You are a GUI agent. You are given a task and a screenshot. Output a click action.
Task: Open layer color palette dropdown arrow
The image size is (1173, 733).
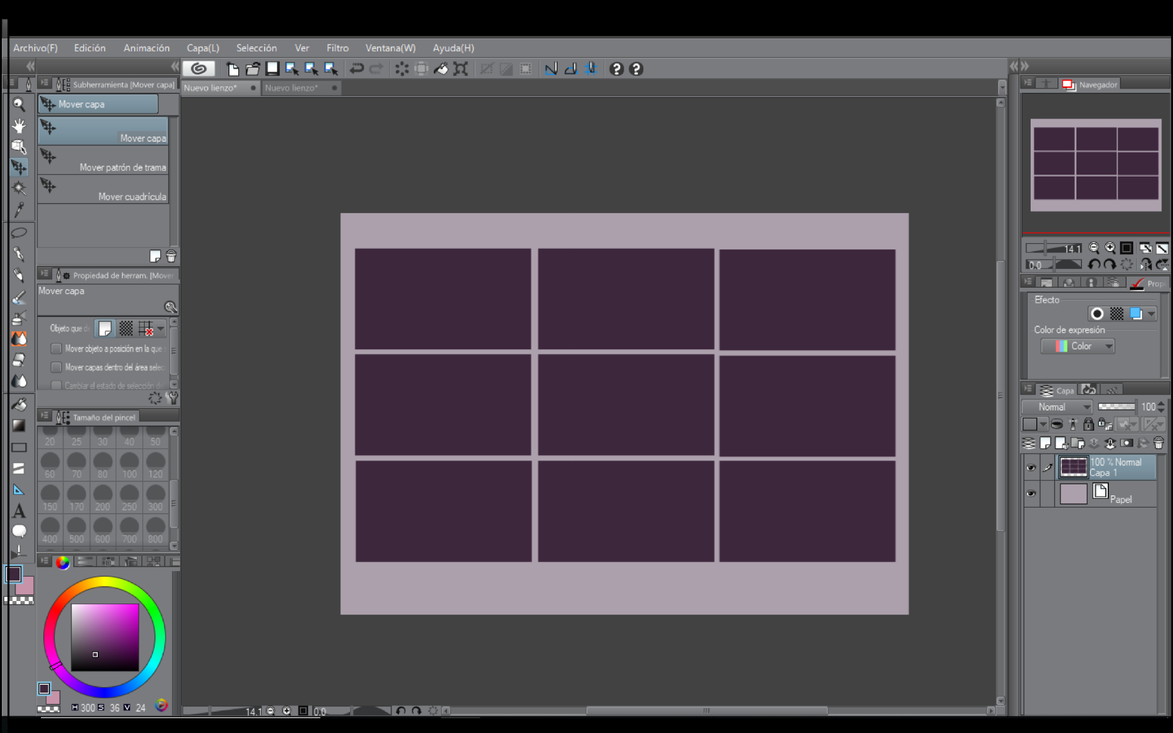click(x=1043, y=424)
